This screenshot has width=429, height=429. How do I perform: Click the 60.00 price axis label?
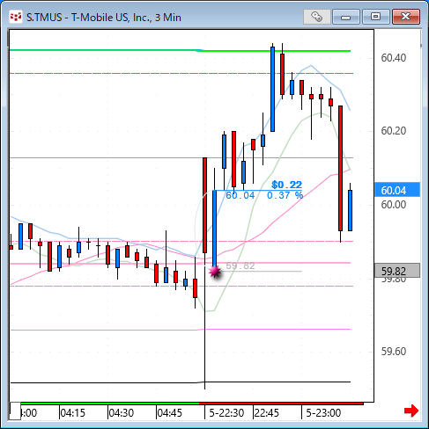(x=394, y=205)
